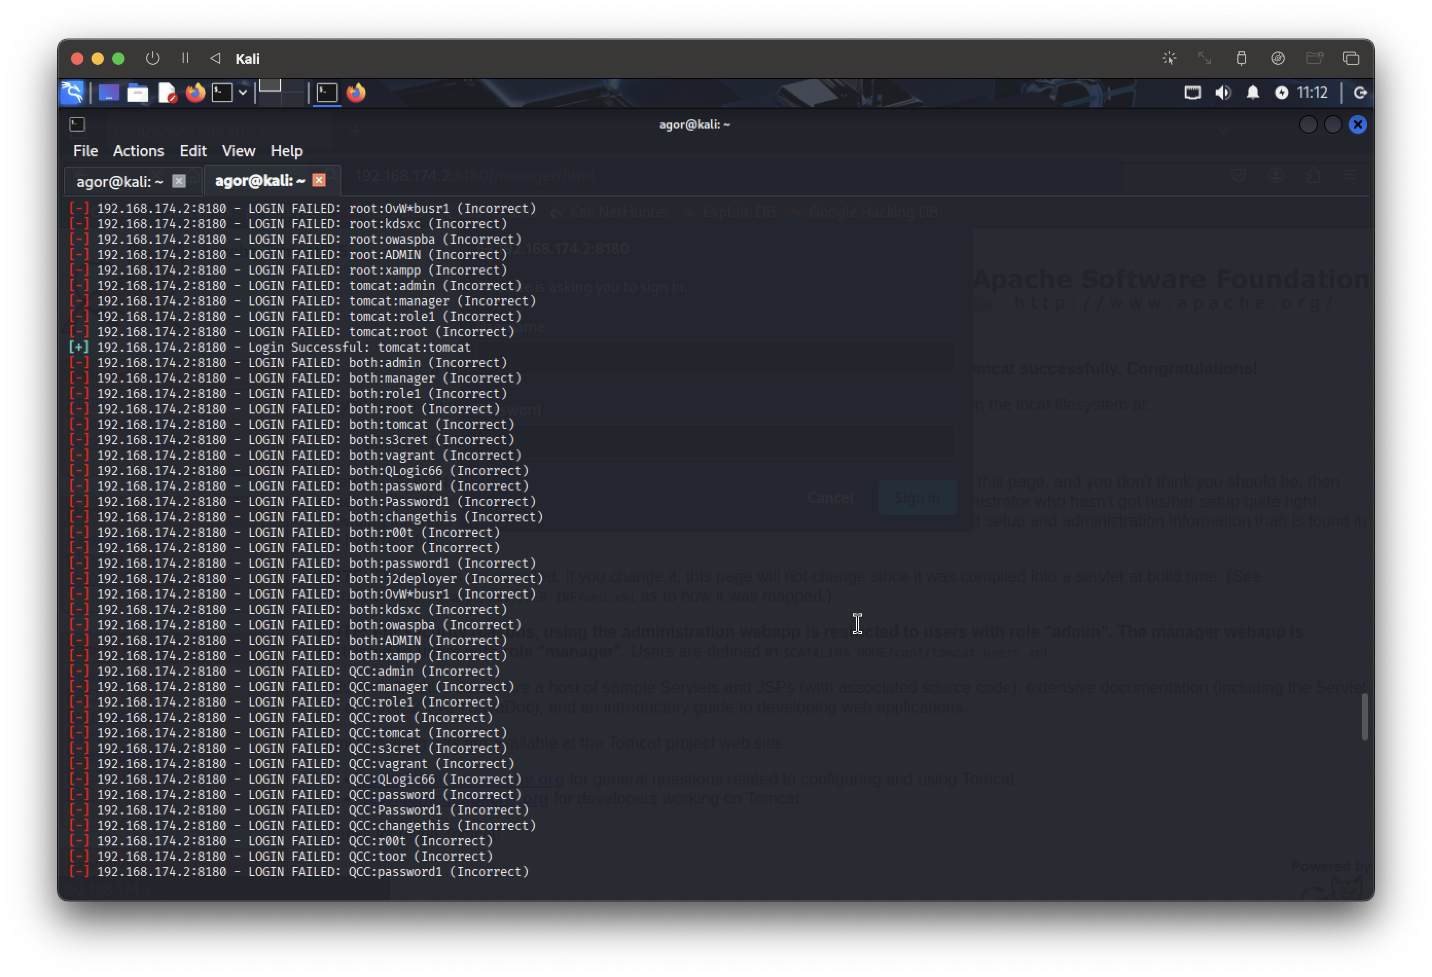Toggle the VM power button
1432x977 pixels.
(152, 59)
